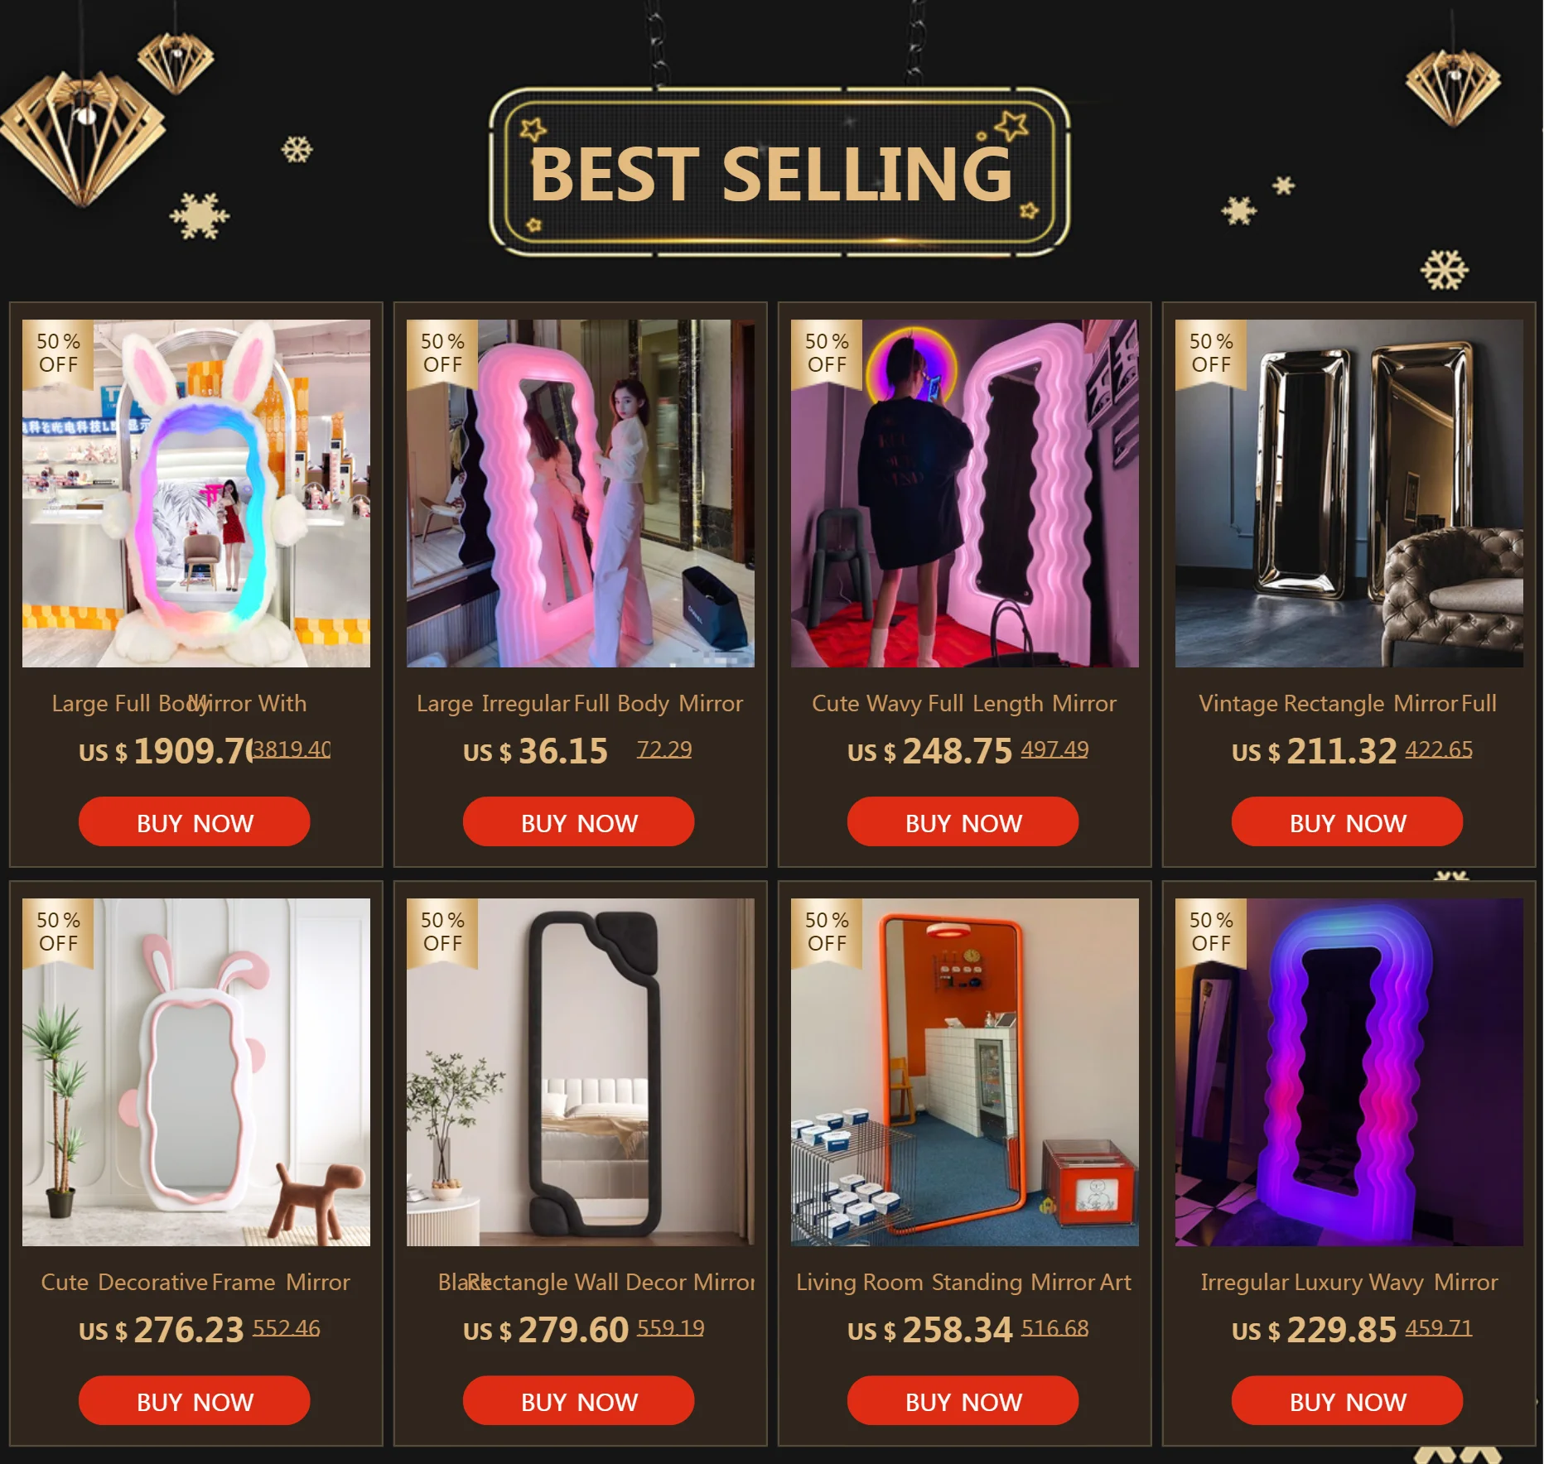This screenshot has height=1464, width=1544.
Task: Buy the Black Rectangle Wall Decor Mirror
Action: pos(579,1400)
